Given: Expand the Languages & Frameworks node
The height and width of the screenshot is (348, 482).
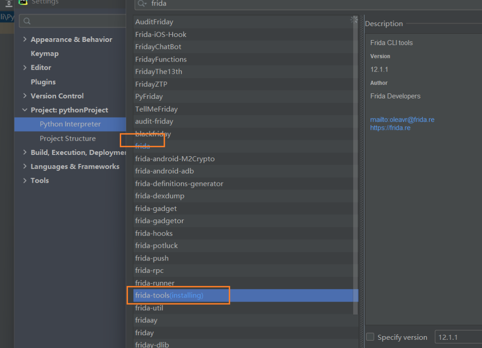Looking at the screenshot, I should [x=25, y=166].
